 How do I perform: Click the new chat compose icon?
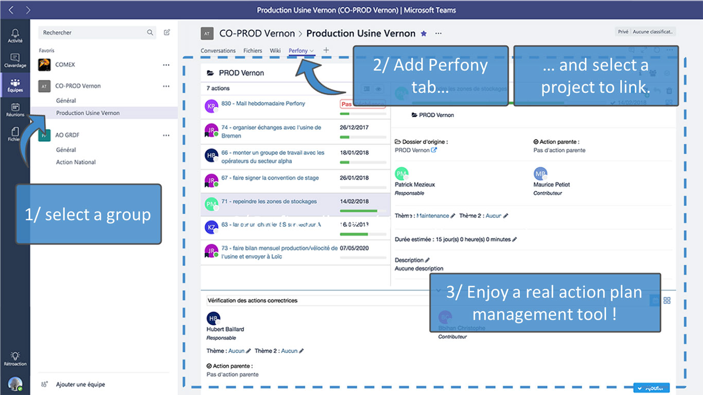click(167, 32)
